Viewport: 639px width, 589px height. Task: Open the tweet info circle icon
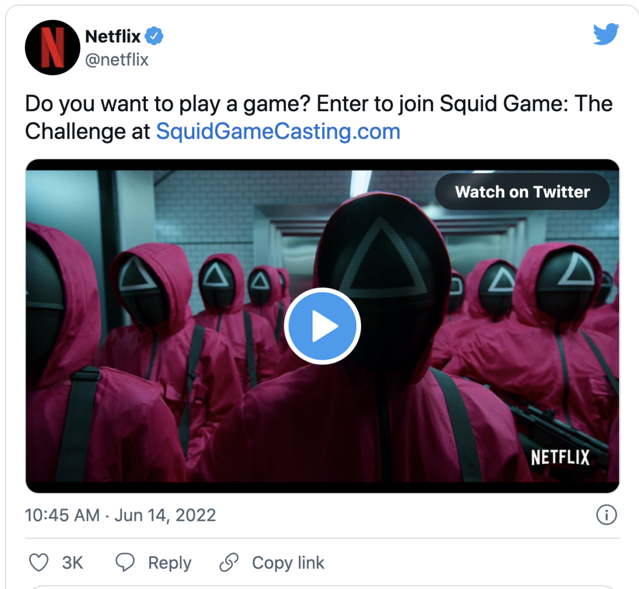tap(607, 515)
